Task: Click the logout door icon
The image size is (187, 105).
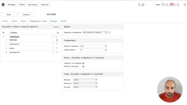Action: pos(185,5)
